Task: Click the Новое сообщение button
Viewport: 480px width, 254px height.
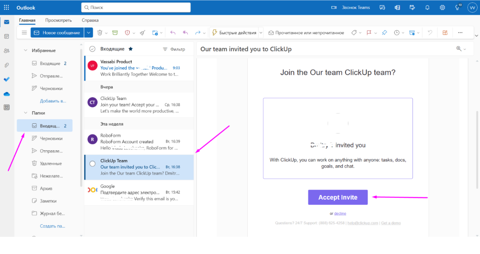Action: click(x=57, y=33)
